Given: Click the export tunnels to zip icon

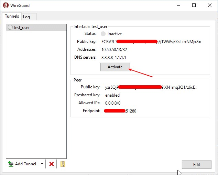Looking at the screenshot, I should tap(63, 164).
